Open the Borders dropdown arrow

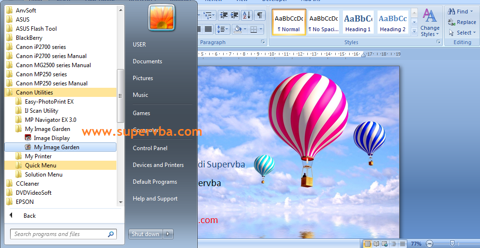point(261,29)
